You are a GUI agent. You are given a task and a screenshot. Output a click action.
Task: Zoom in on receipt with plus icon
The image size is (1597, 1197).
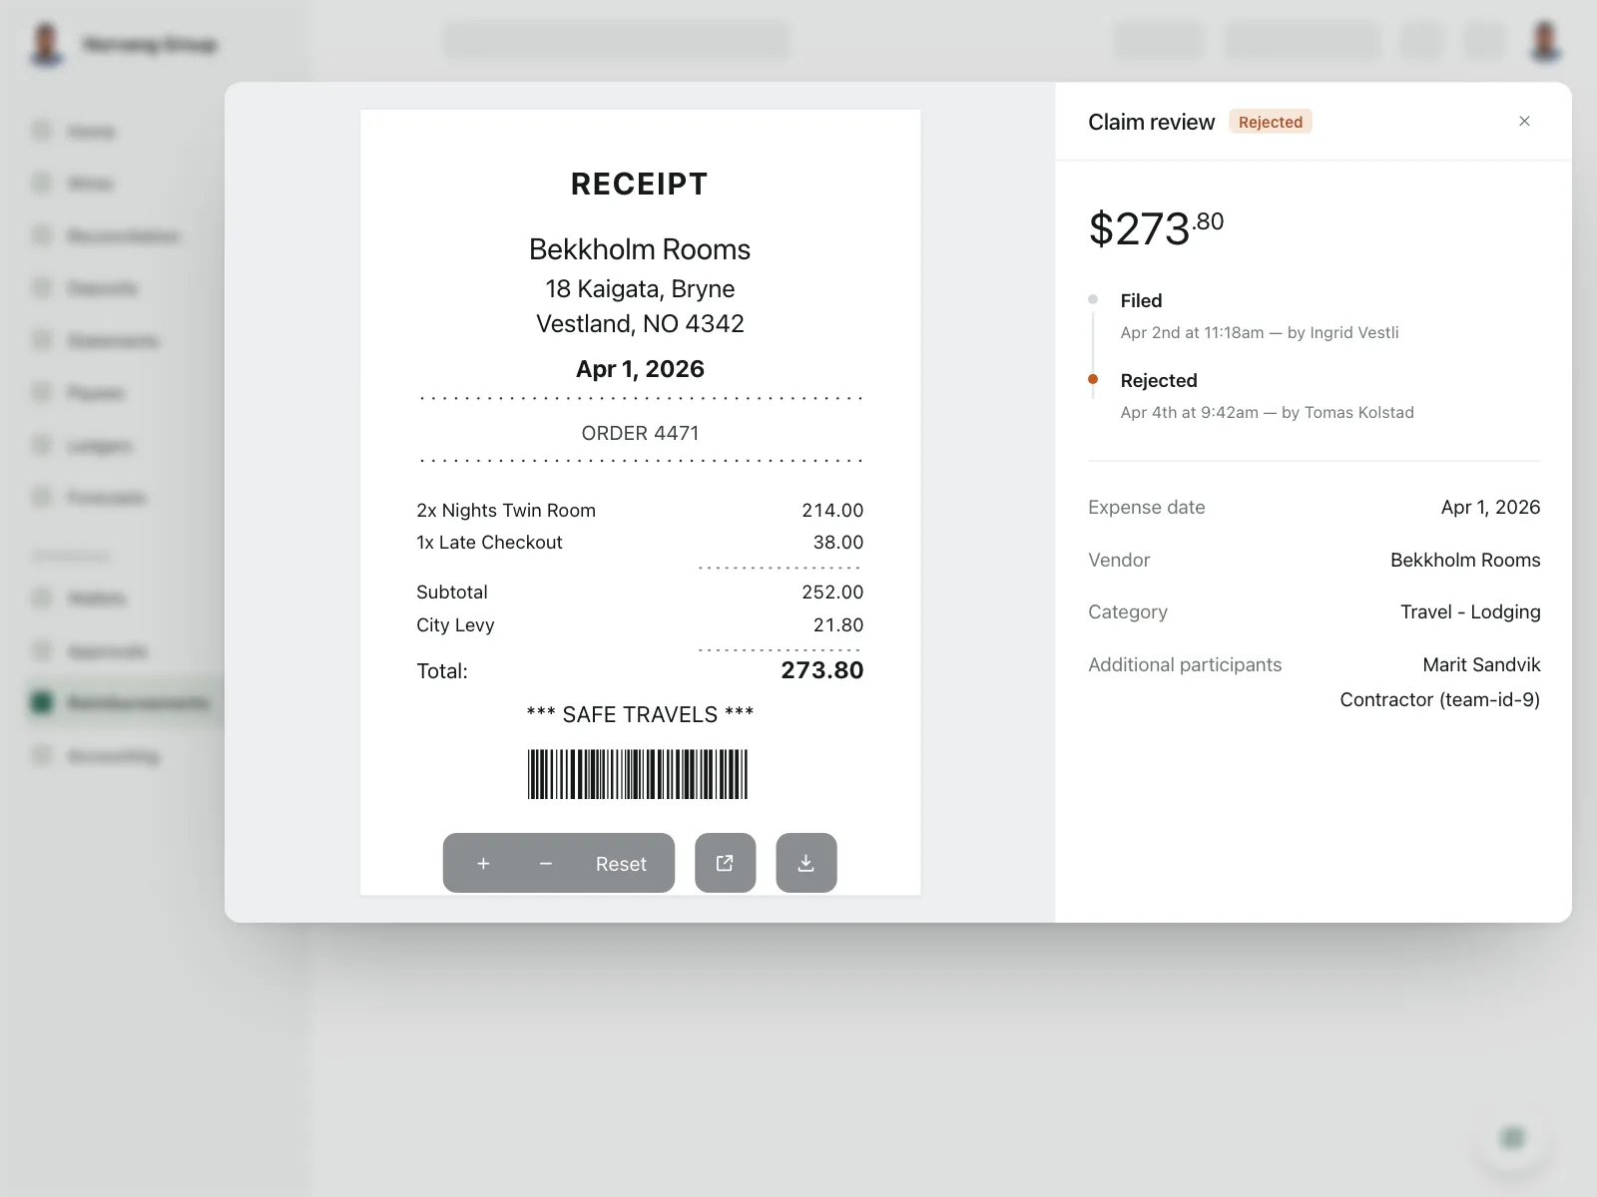(x=483, y=864)
